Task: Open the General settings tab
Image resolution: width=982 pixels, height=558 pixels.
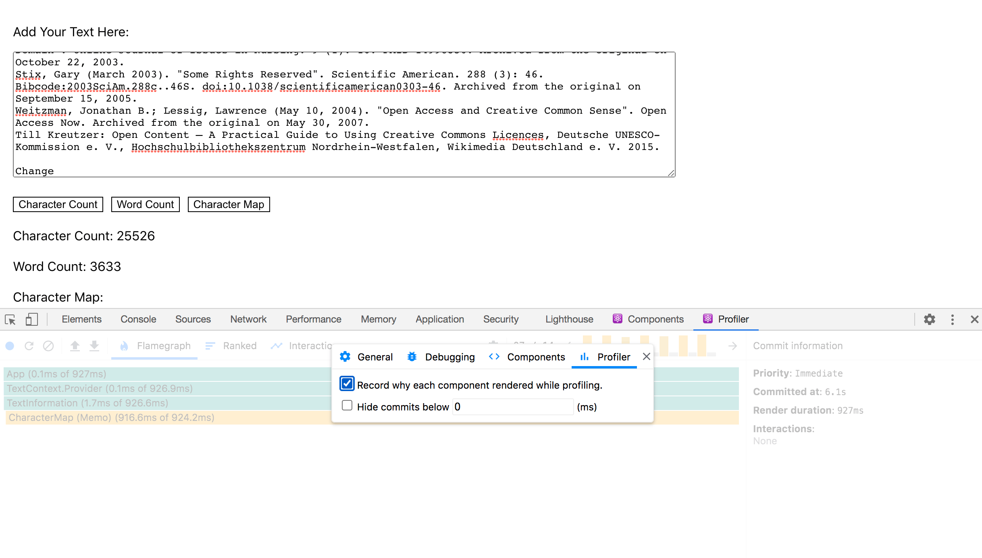Action: (x=366, y=357)
